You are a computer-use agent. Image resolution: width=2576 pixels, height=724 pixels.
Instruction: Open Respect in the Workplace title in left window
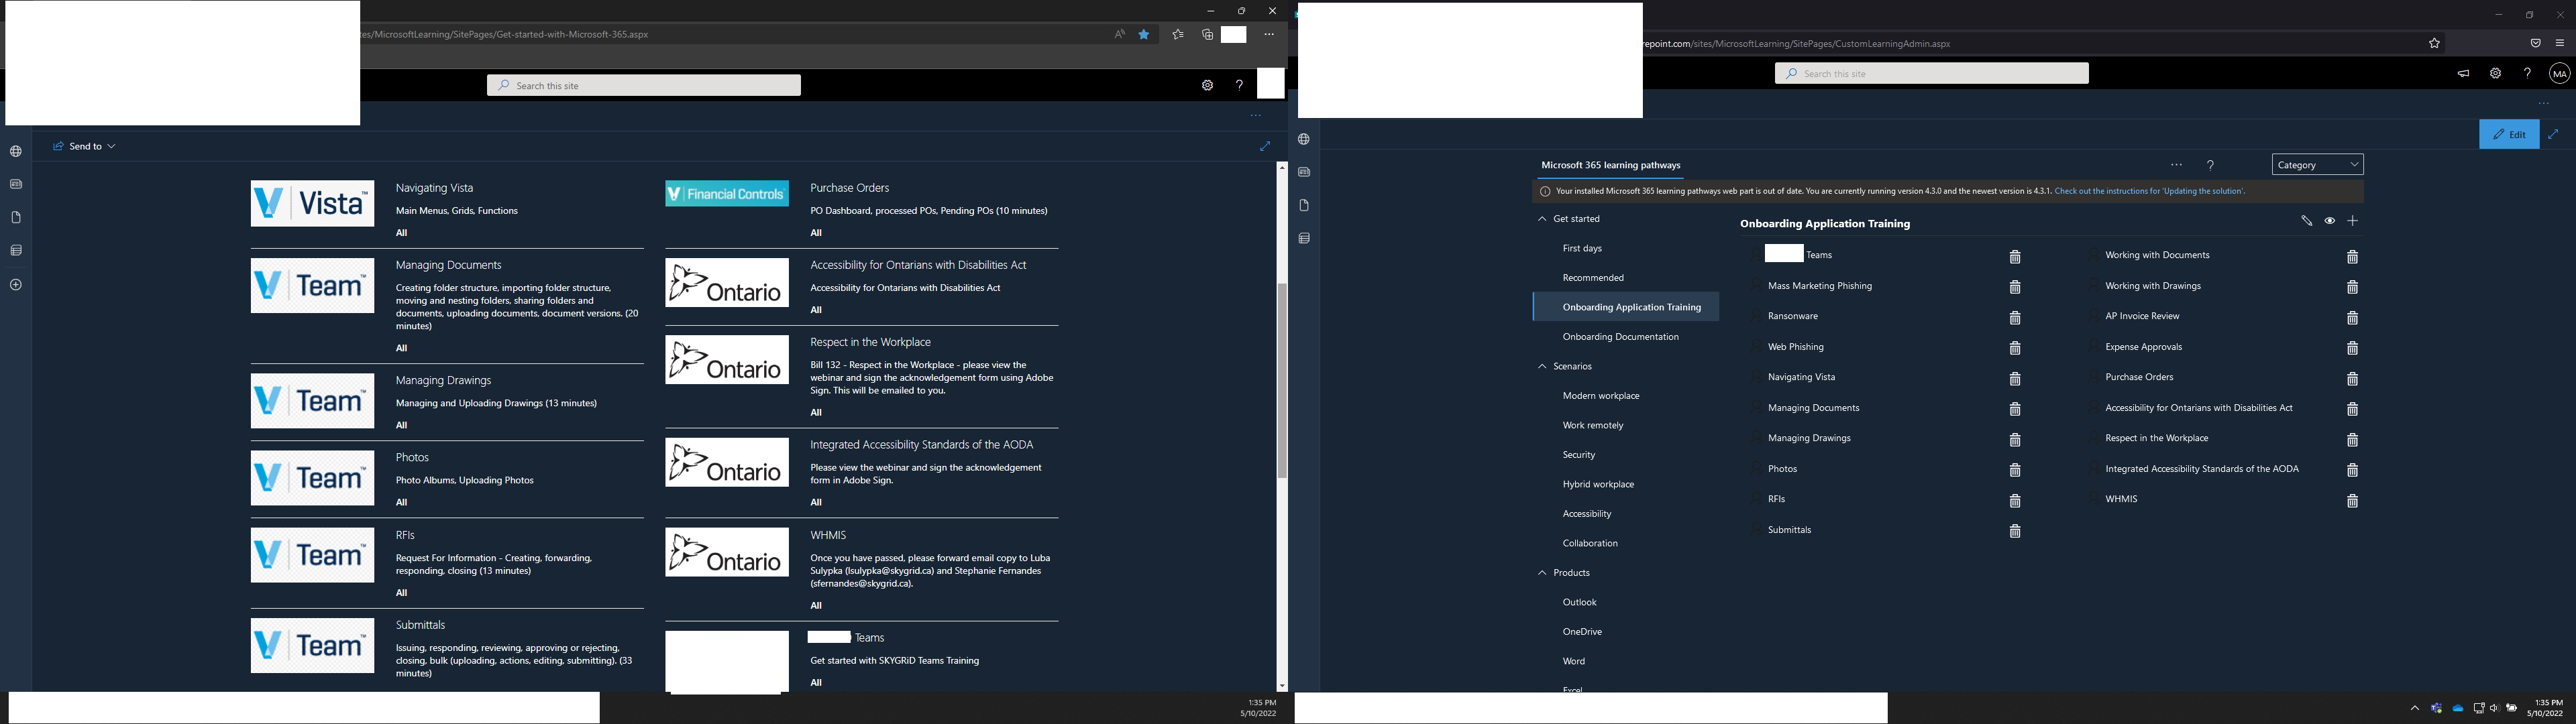point(870,342)
